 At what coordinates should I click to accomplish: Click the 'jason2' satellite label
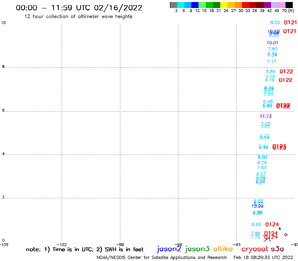click(x=169, y=249)
